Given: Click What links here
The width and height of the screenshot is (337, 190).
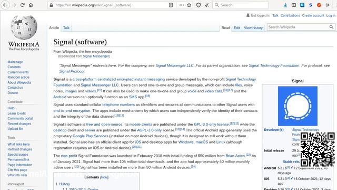Looking at the screenshot, I should point(18,144).
